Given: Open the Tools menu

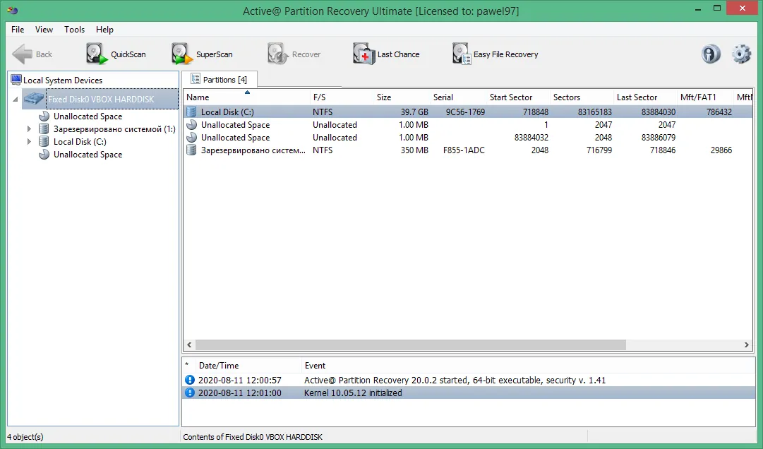Looking at the screenshot, I should point(74,30).
